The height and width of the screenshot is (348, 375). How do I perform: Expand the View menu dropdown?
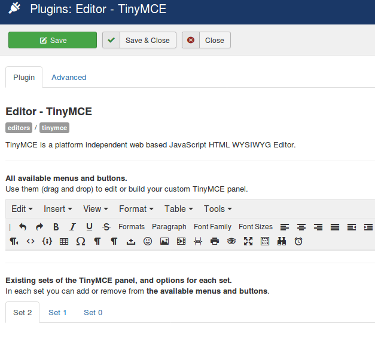tap(96, 209)
